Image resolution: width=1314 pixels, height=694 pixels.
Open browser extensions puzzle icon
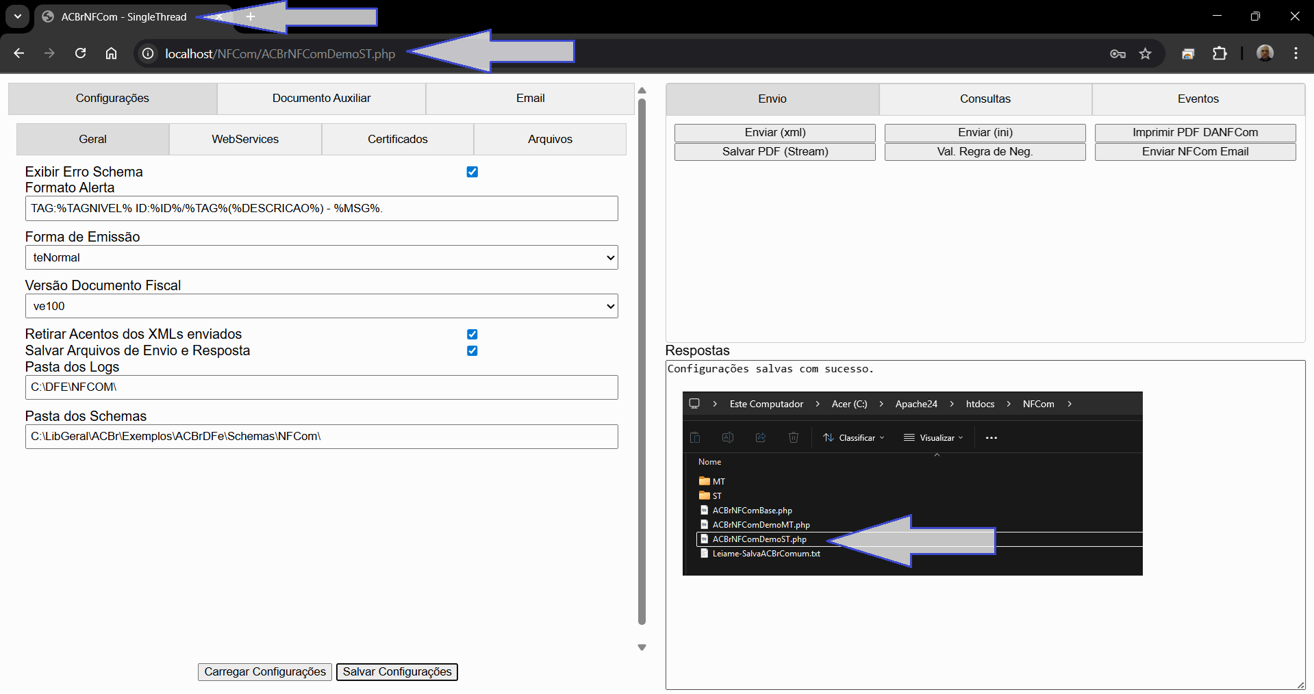[x=1220, y=53]
